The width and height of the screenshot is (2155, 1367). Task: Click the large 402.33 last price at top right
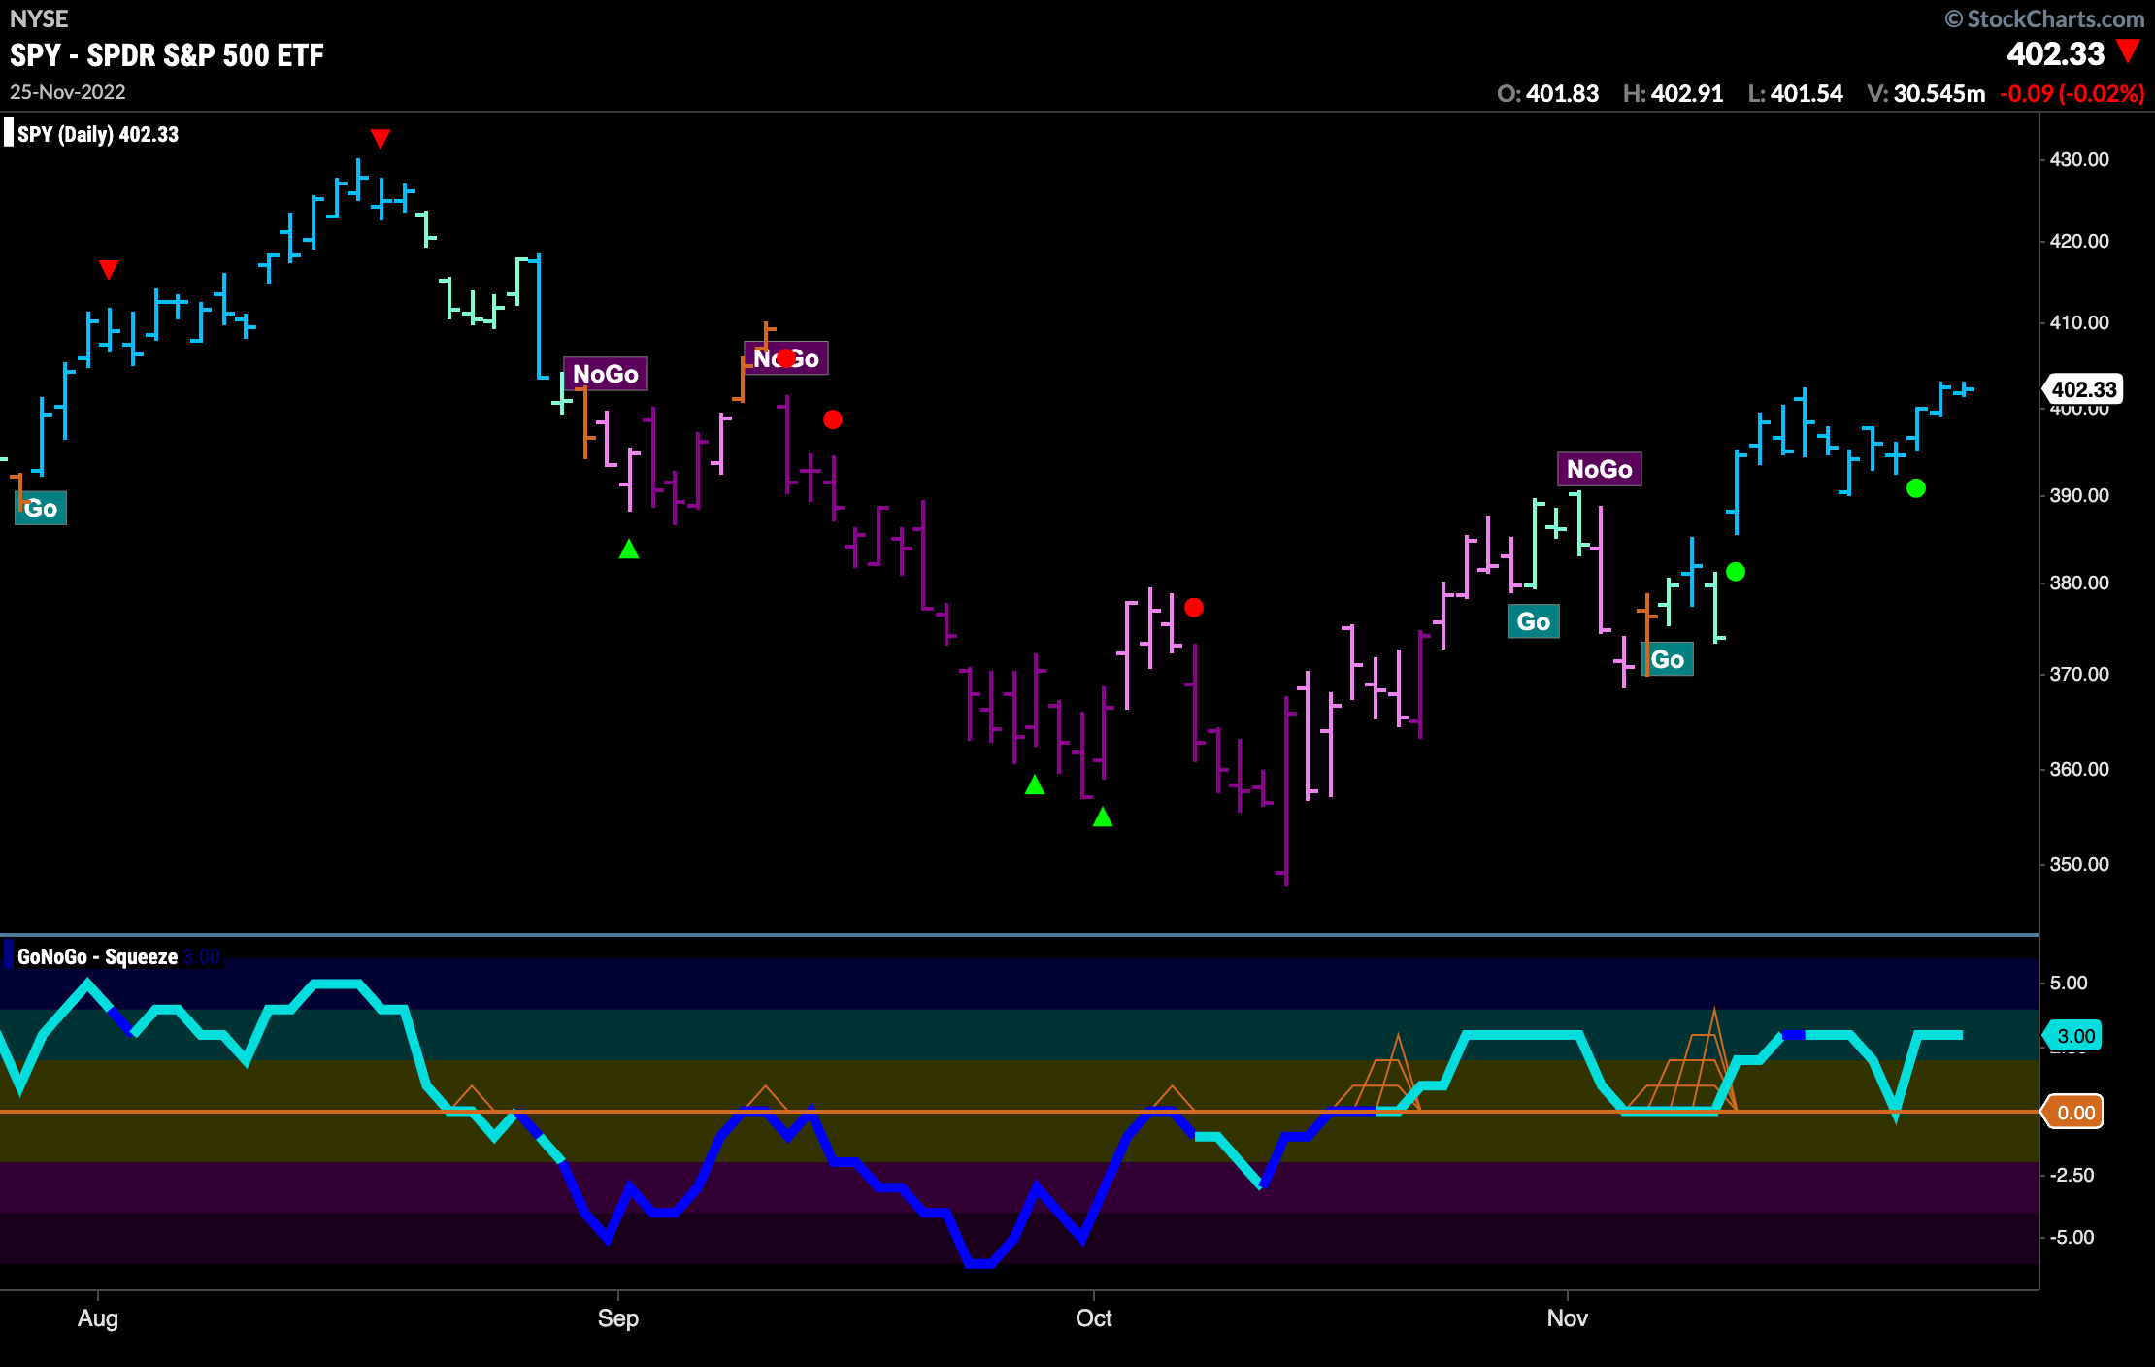[2056, 53]
